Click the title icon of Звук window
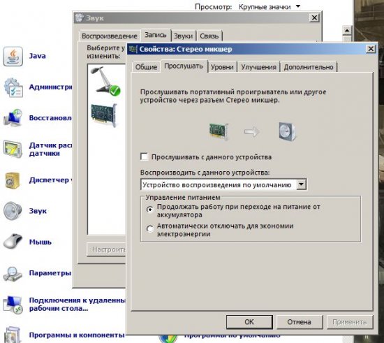 click(79, 18)
